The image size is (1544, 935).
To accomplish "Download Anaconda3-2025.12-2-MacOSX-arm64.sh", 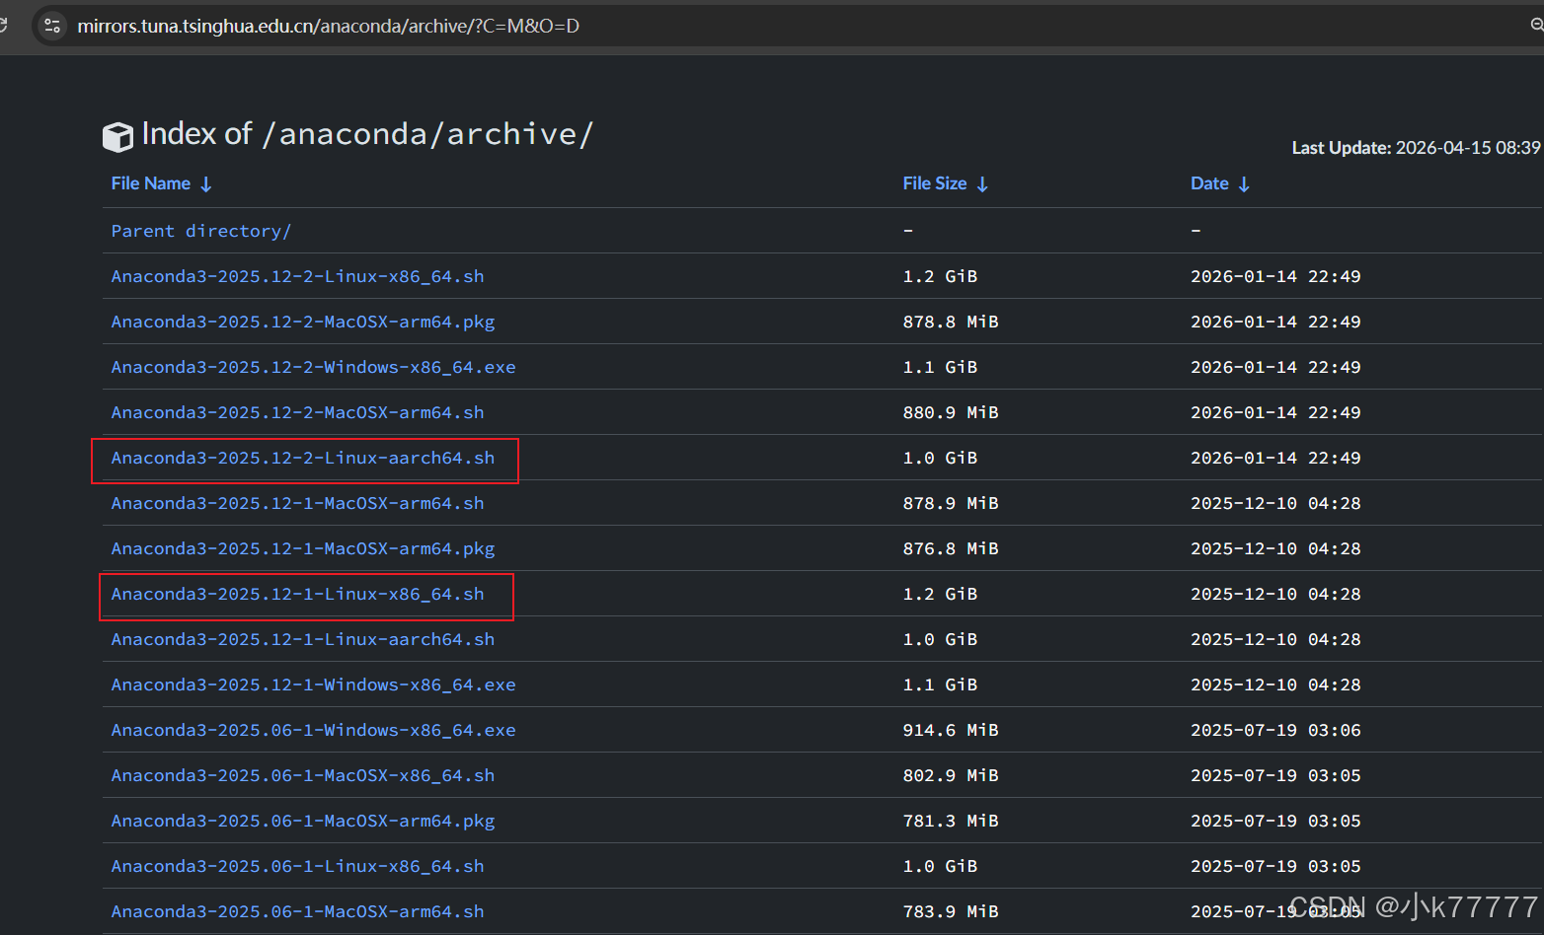I will coord(298,412).
